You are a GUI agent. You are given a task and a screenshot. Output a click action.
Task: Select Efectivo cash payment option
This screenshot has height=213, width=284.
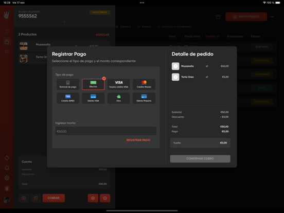[x=93, y=84]
